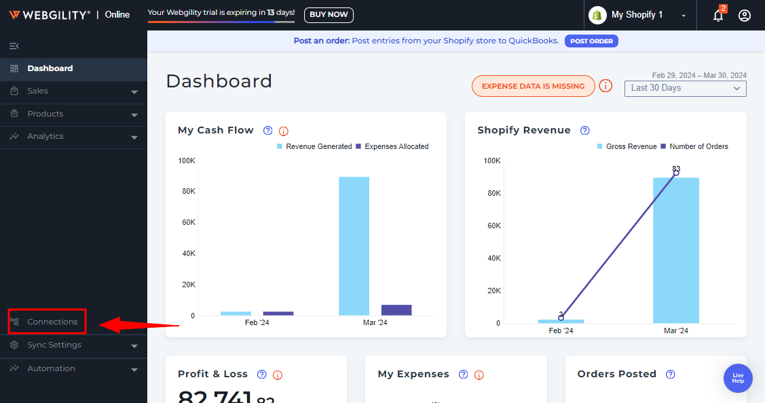Viewport: 765px width, 403px height.
Task: Open the notifications bell
Action: coord(718,16)
